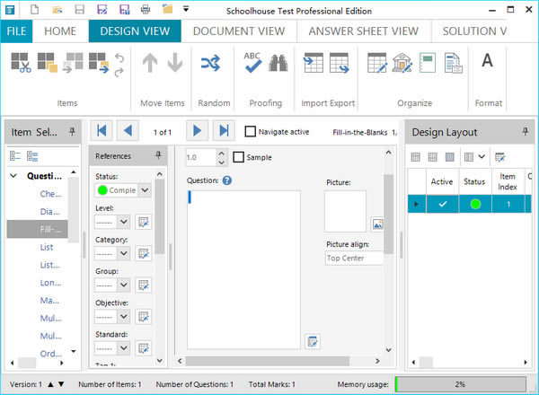Run the ABC spell check
This screenshot has height=395, width=539.
click(x=253, y=62)
